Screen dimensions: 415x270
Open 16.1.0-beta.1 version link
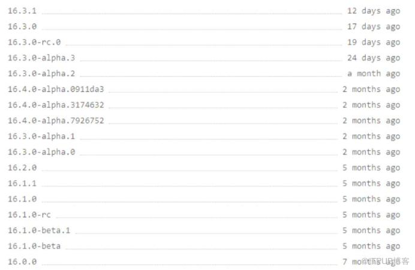pyautogui.click(x=39, y=230)
